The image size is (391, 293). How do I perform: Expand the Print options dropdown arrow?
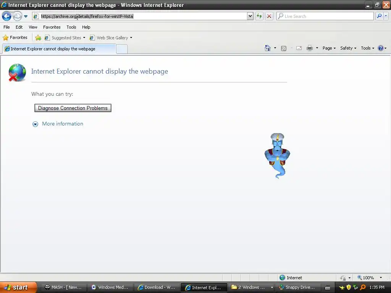(317, 48)
